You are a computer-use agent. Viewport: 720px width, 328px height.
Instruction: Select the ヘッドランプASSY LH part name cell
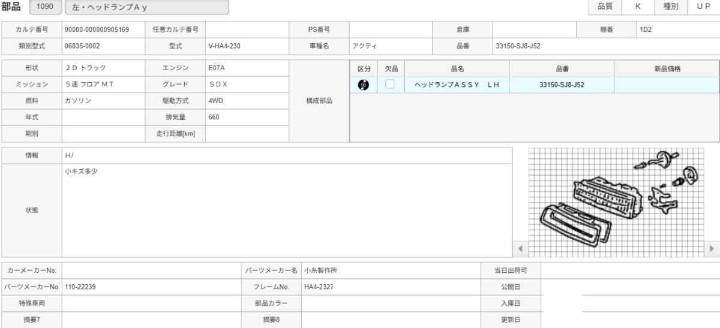click(x=457, y=85)
